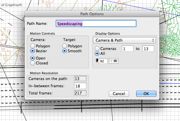This screenshot has width=180, height=121.
Task: Click the In-between frames field
Action: coord(80,86)
